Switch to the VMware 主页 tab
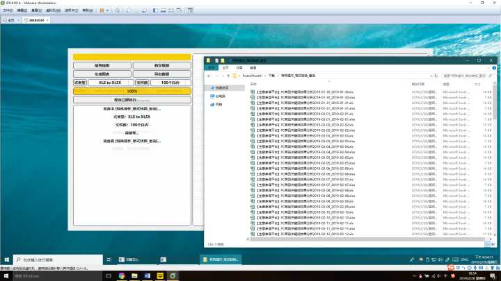501x281 pixels. coord(11,20)
